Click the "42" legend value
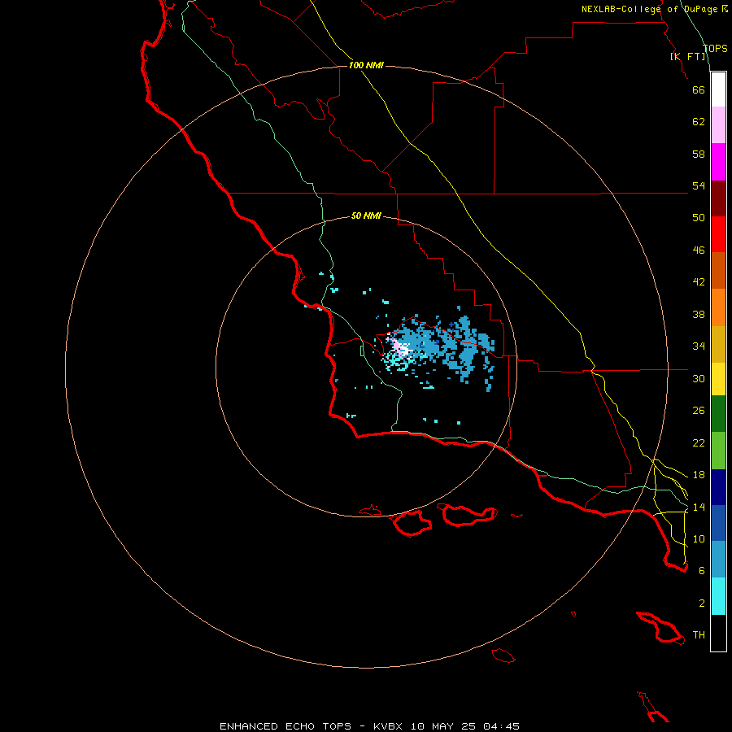The height and width of the screenshot is (732, 732). [x=699, y=282]
